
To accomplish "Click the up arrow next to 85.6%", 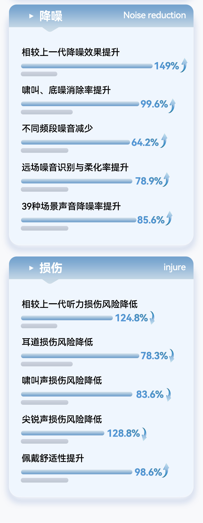I will pos(169,218).
